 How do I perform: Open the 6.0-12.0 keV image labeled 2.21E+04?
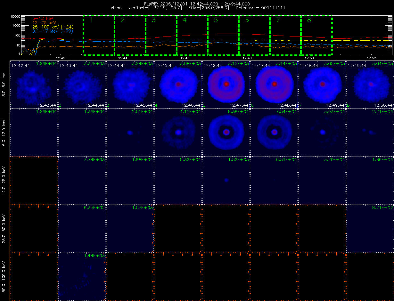click(x=370, y=132)
